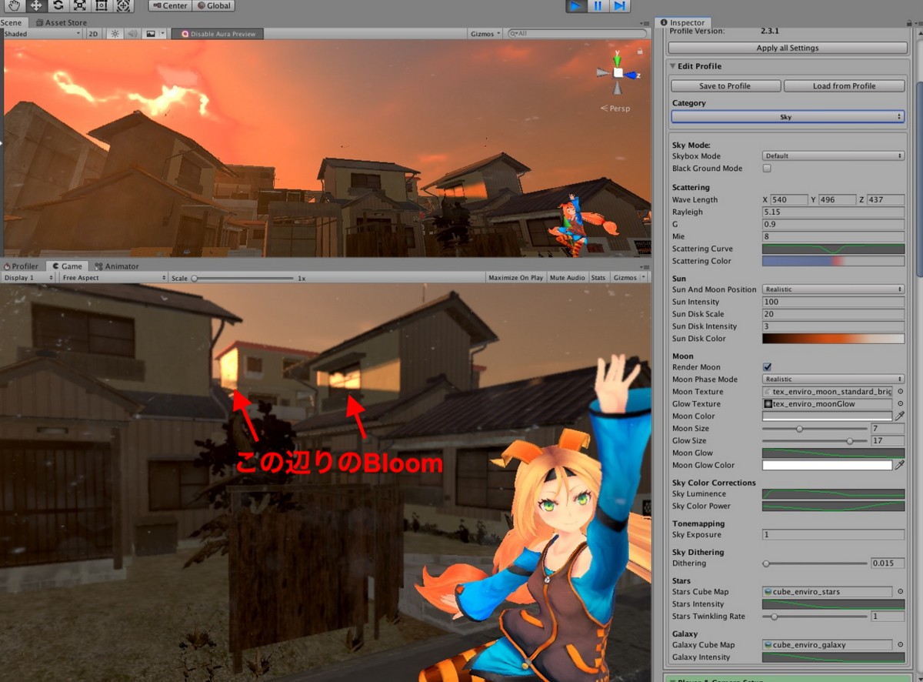Uncheck the Render Moon checkbox
The width and height of the screenshot is (923, 682).
(x=767, y=367)
